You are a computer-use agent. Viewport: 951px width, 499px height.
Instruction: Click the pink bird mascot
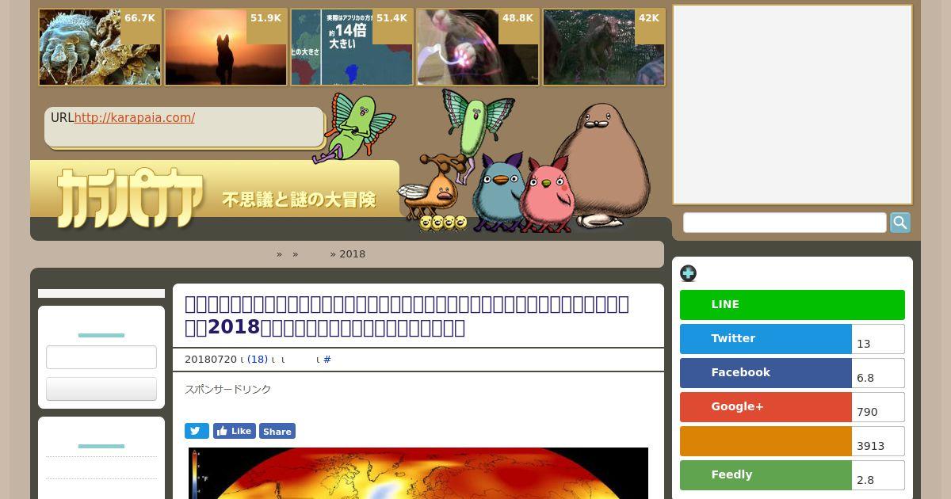tap(546, 195)
